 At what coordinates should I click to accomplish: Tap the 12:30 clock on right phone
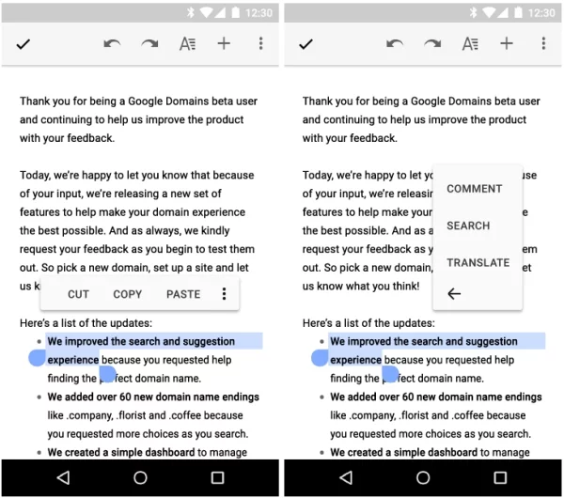tap(541, 13)
